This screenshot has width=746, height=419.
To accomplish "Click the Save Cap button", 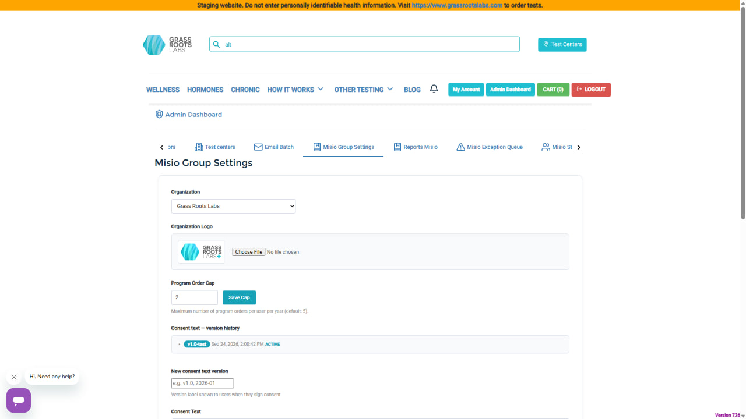I will pos(239,297).
